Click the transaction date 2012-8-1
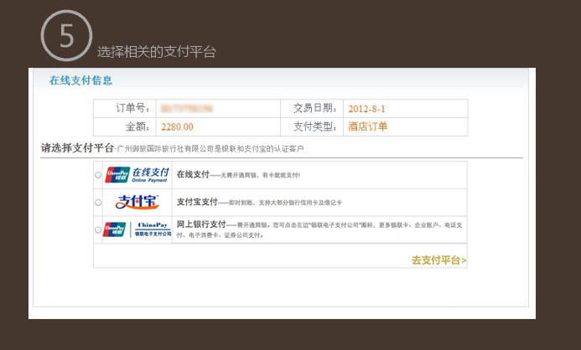 [x=366, y=109]
